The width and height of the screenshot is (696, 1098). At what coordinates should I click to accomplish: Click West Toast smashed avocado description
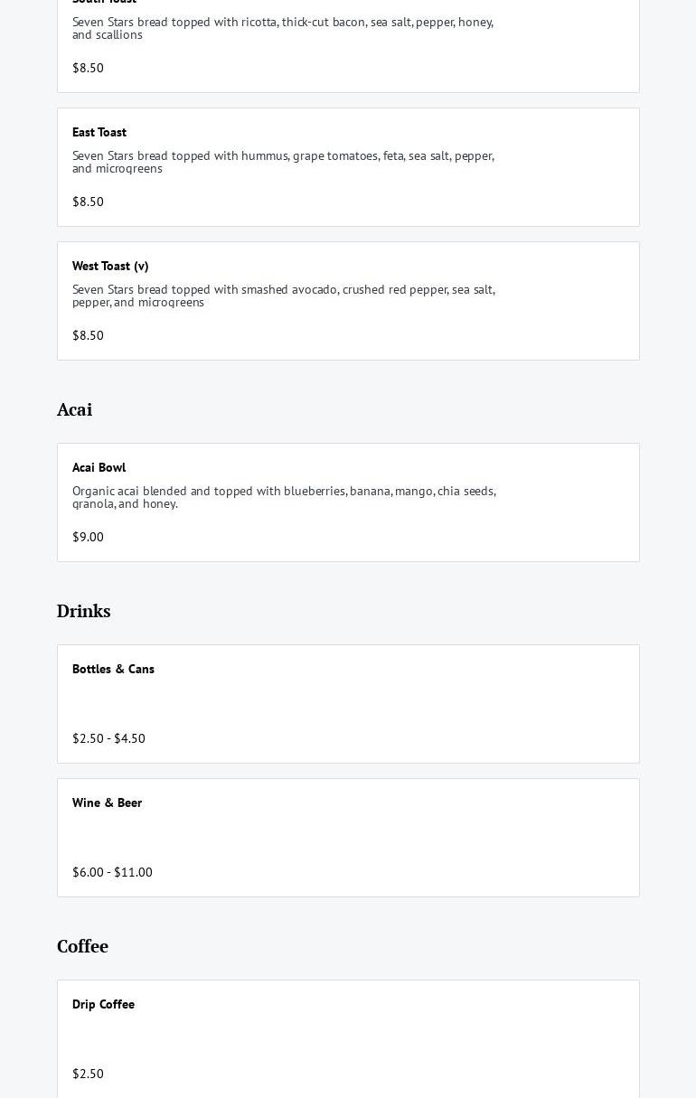point(283,296)
